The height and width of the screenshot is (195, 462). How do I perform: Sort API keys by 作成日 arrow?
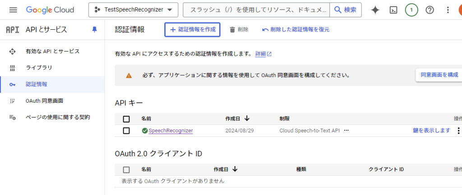(x=247, y=118)
